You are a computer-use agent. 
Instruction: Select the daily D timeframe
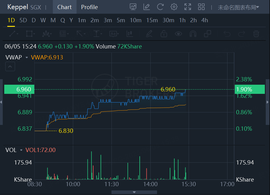(x=34, y=20)
